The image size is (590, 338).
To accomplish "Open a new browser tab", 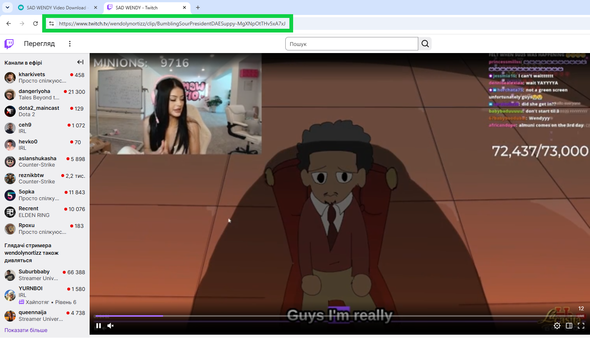I will (x=198, y=7).
